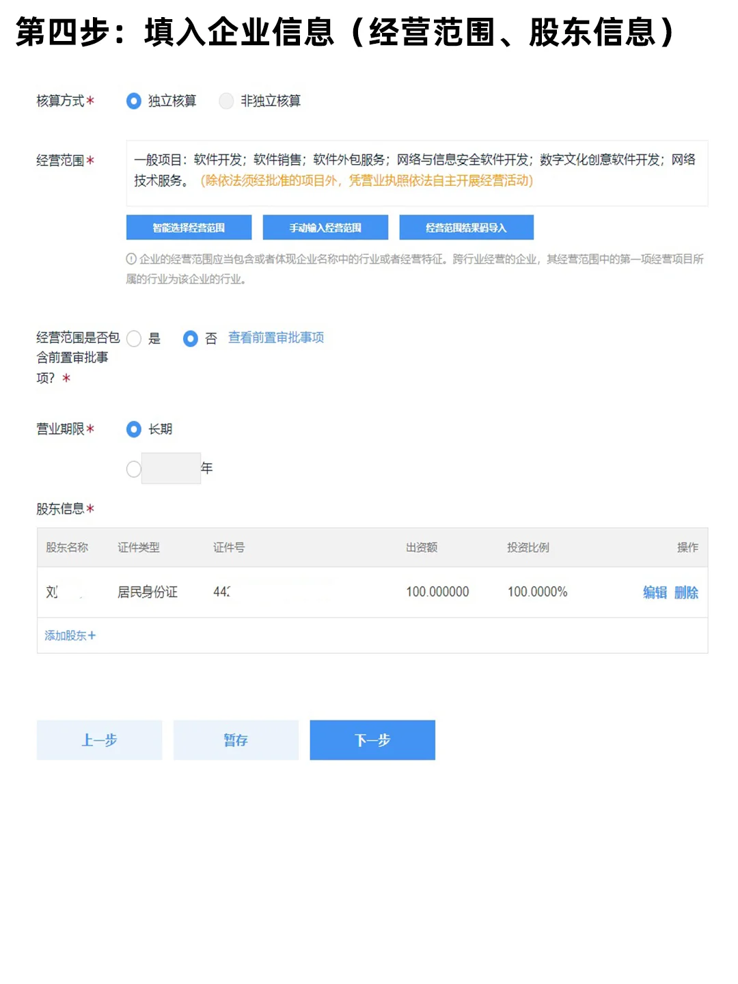Choose the 非独立核算 accounting method

[226, 101]
